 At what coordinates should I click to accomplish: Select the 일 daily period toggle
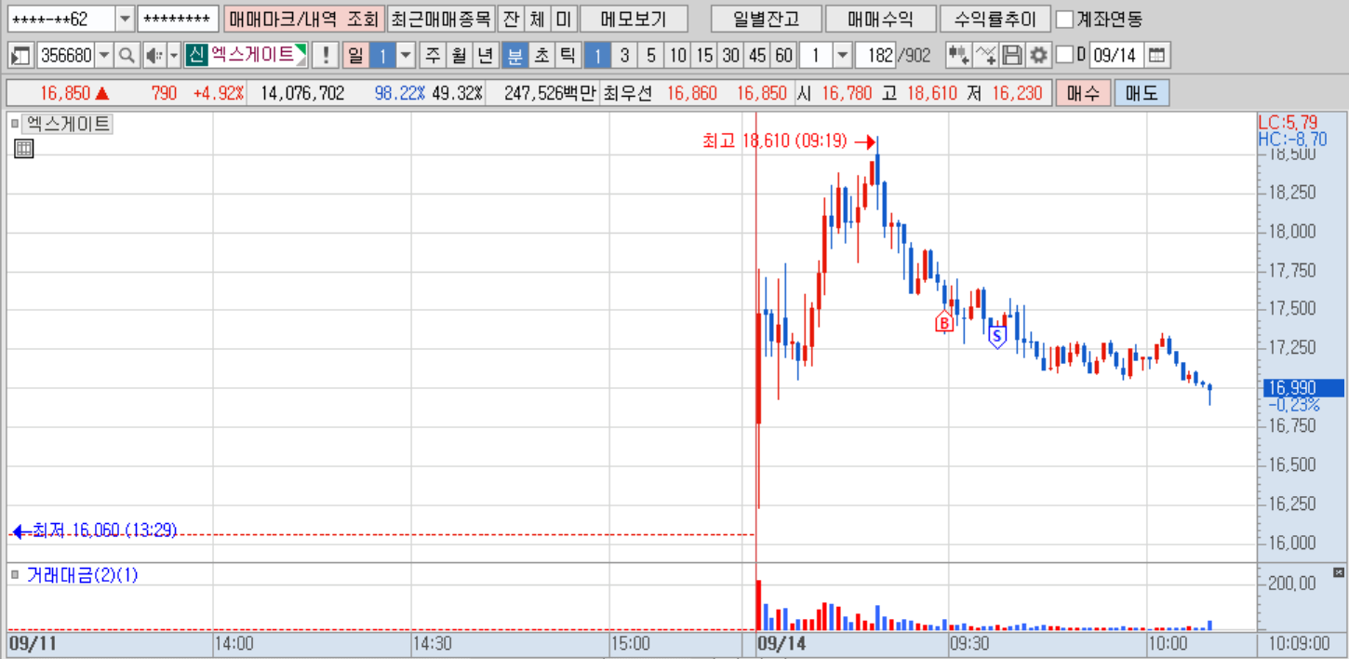(x=355, y=56)
